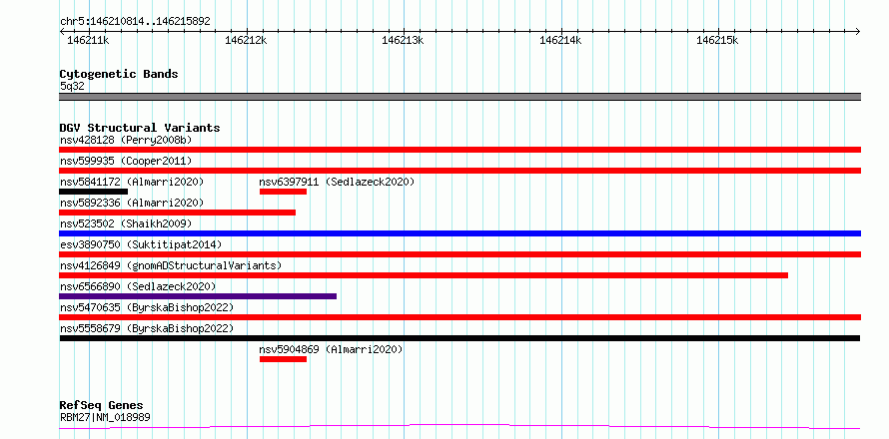Click variant label nsv6397911 (Sedlazeck2020)
Image resolution: width=889 pixels, height=439 pixels.
[337, 182]
